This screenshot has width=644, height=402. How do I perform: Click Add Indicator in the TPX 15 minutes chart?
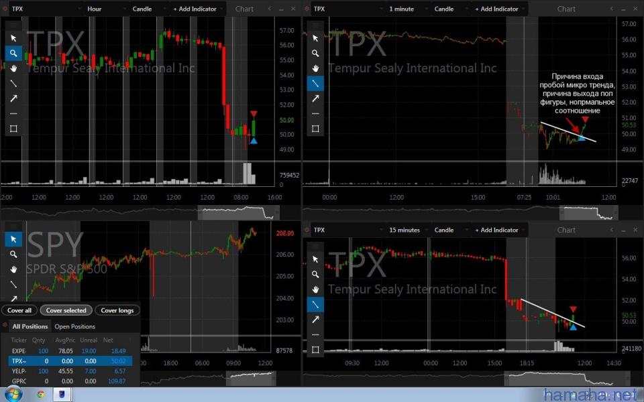(499, 230)
